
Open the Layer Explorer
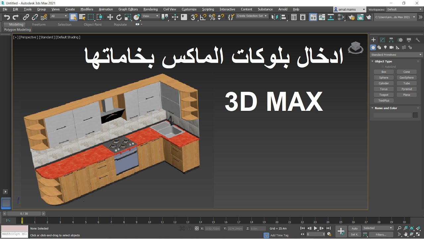[x=303, y=17]
